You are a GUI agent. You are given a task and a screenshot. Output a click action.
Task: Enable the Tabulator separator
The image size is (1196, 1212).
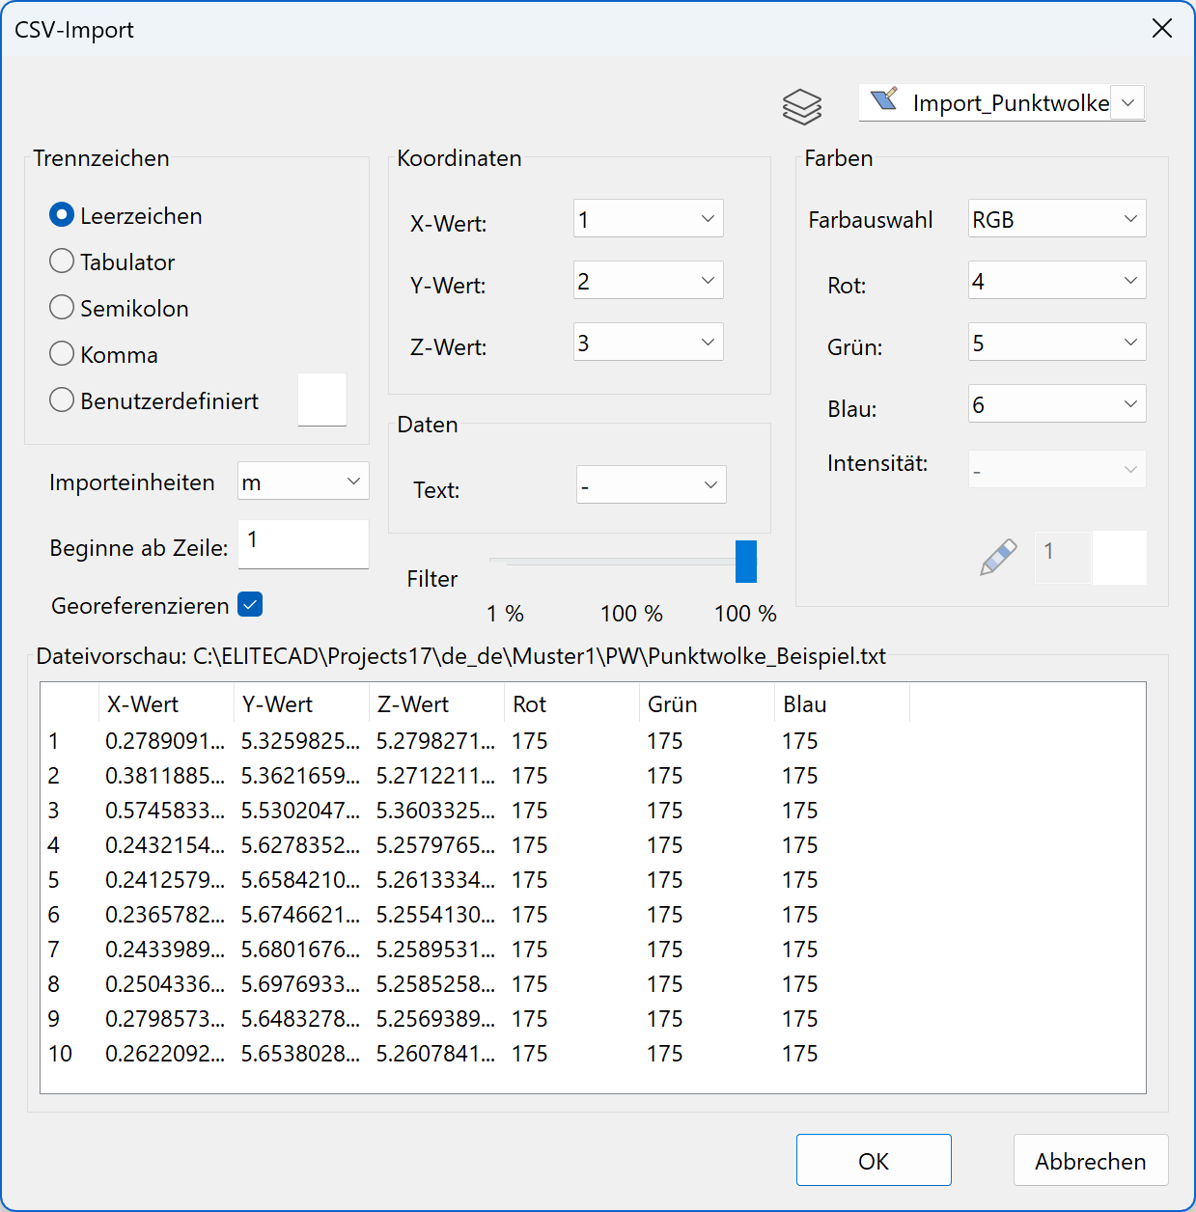pyautogui.click(x=61, y=261)
